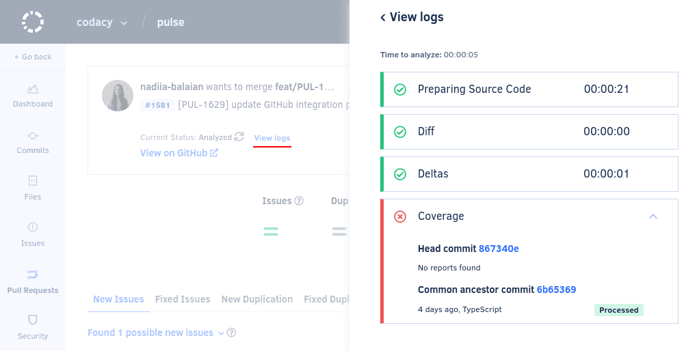Switch to the New Issues tab
This screenshot has width=699, height=351.
tap(118, 299)
